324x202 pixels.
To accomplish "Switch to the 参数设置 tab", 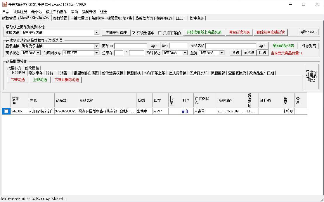I will coord(60,18).
